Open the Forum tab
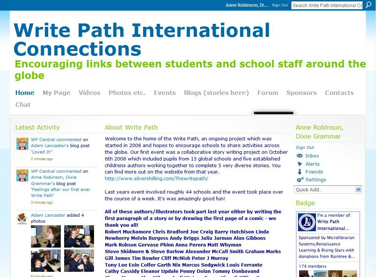 point(267,93)
